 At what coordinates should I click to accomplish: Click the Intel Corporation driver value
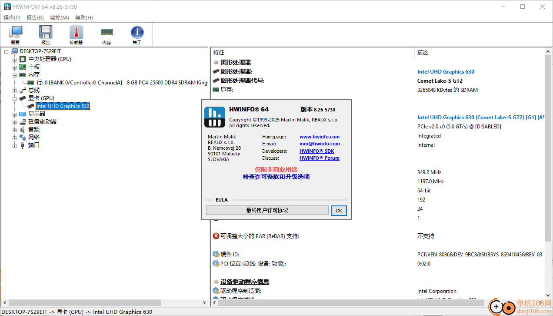[x=437, y=291]
